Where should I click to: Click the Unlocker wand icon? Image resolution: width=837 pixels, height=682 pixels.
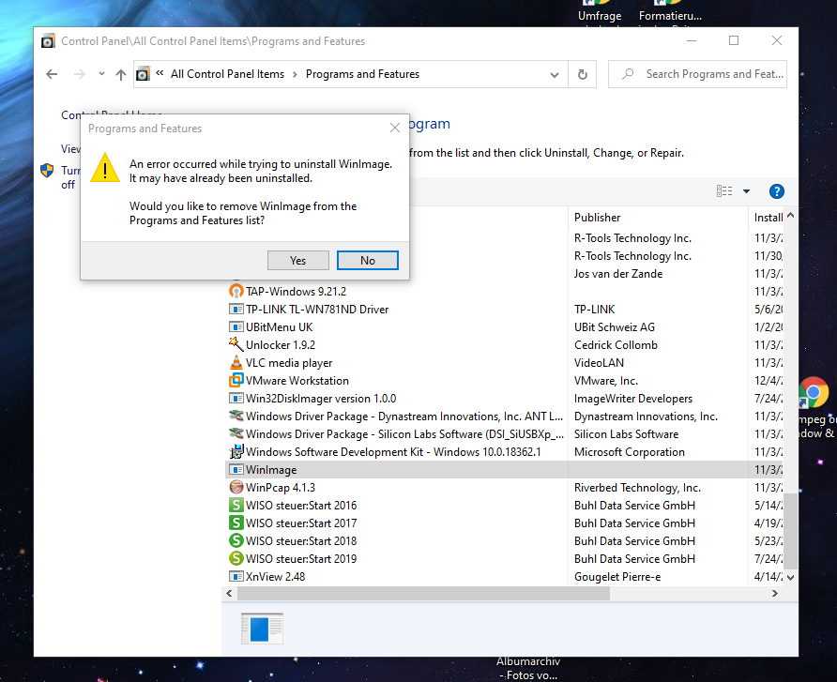pyautogui.click(x=236, y=344)
